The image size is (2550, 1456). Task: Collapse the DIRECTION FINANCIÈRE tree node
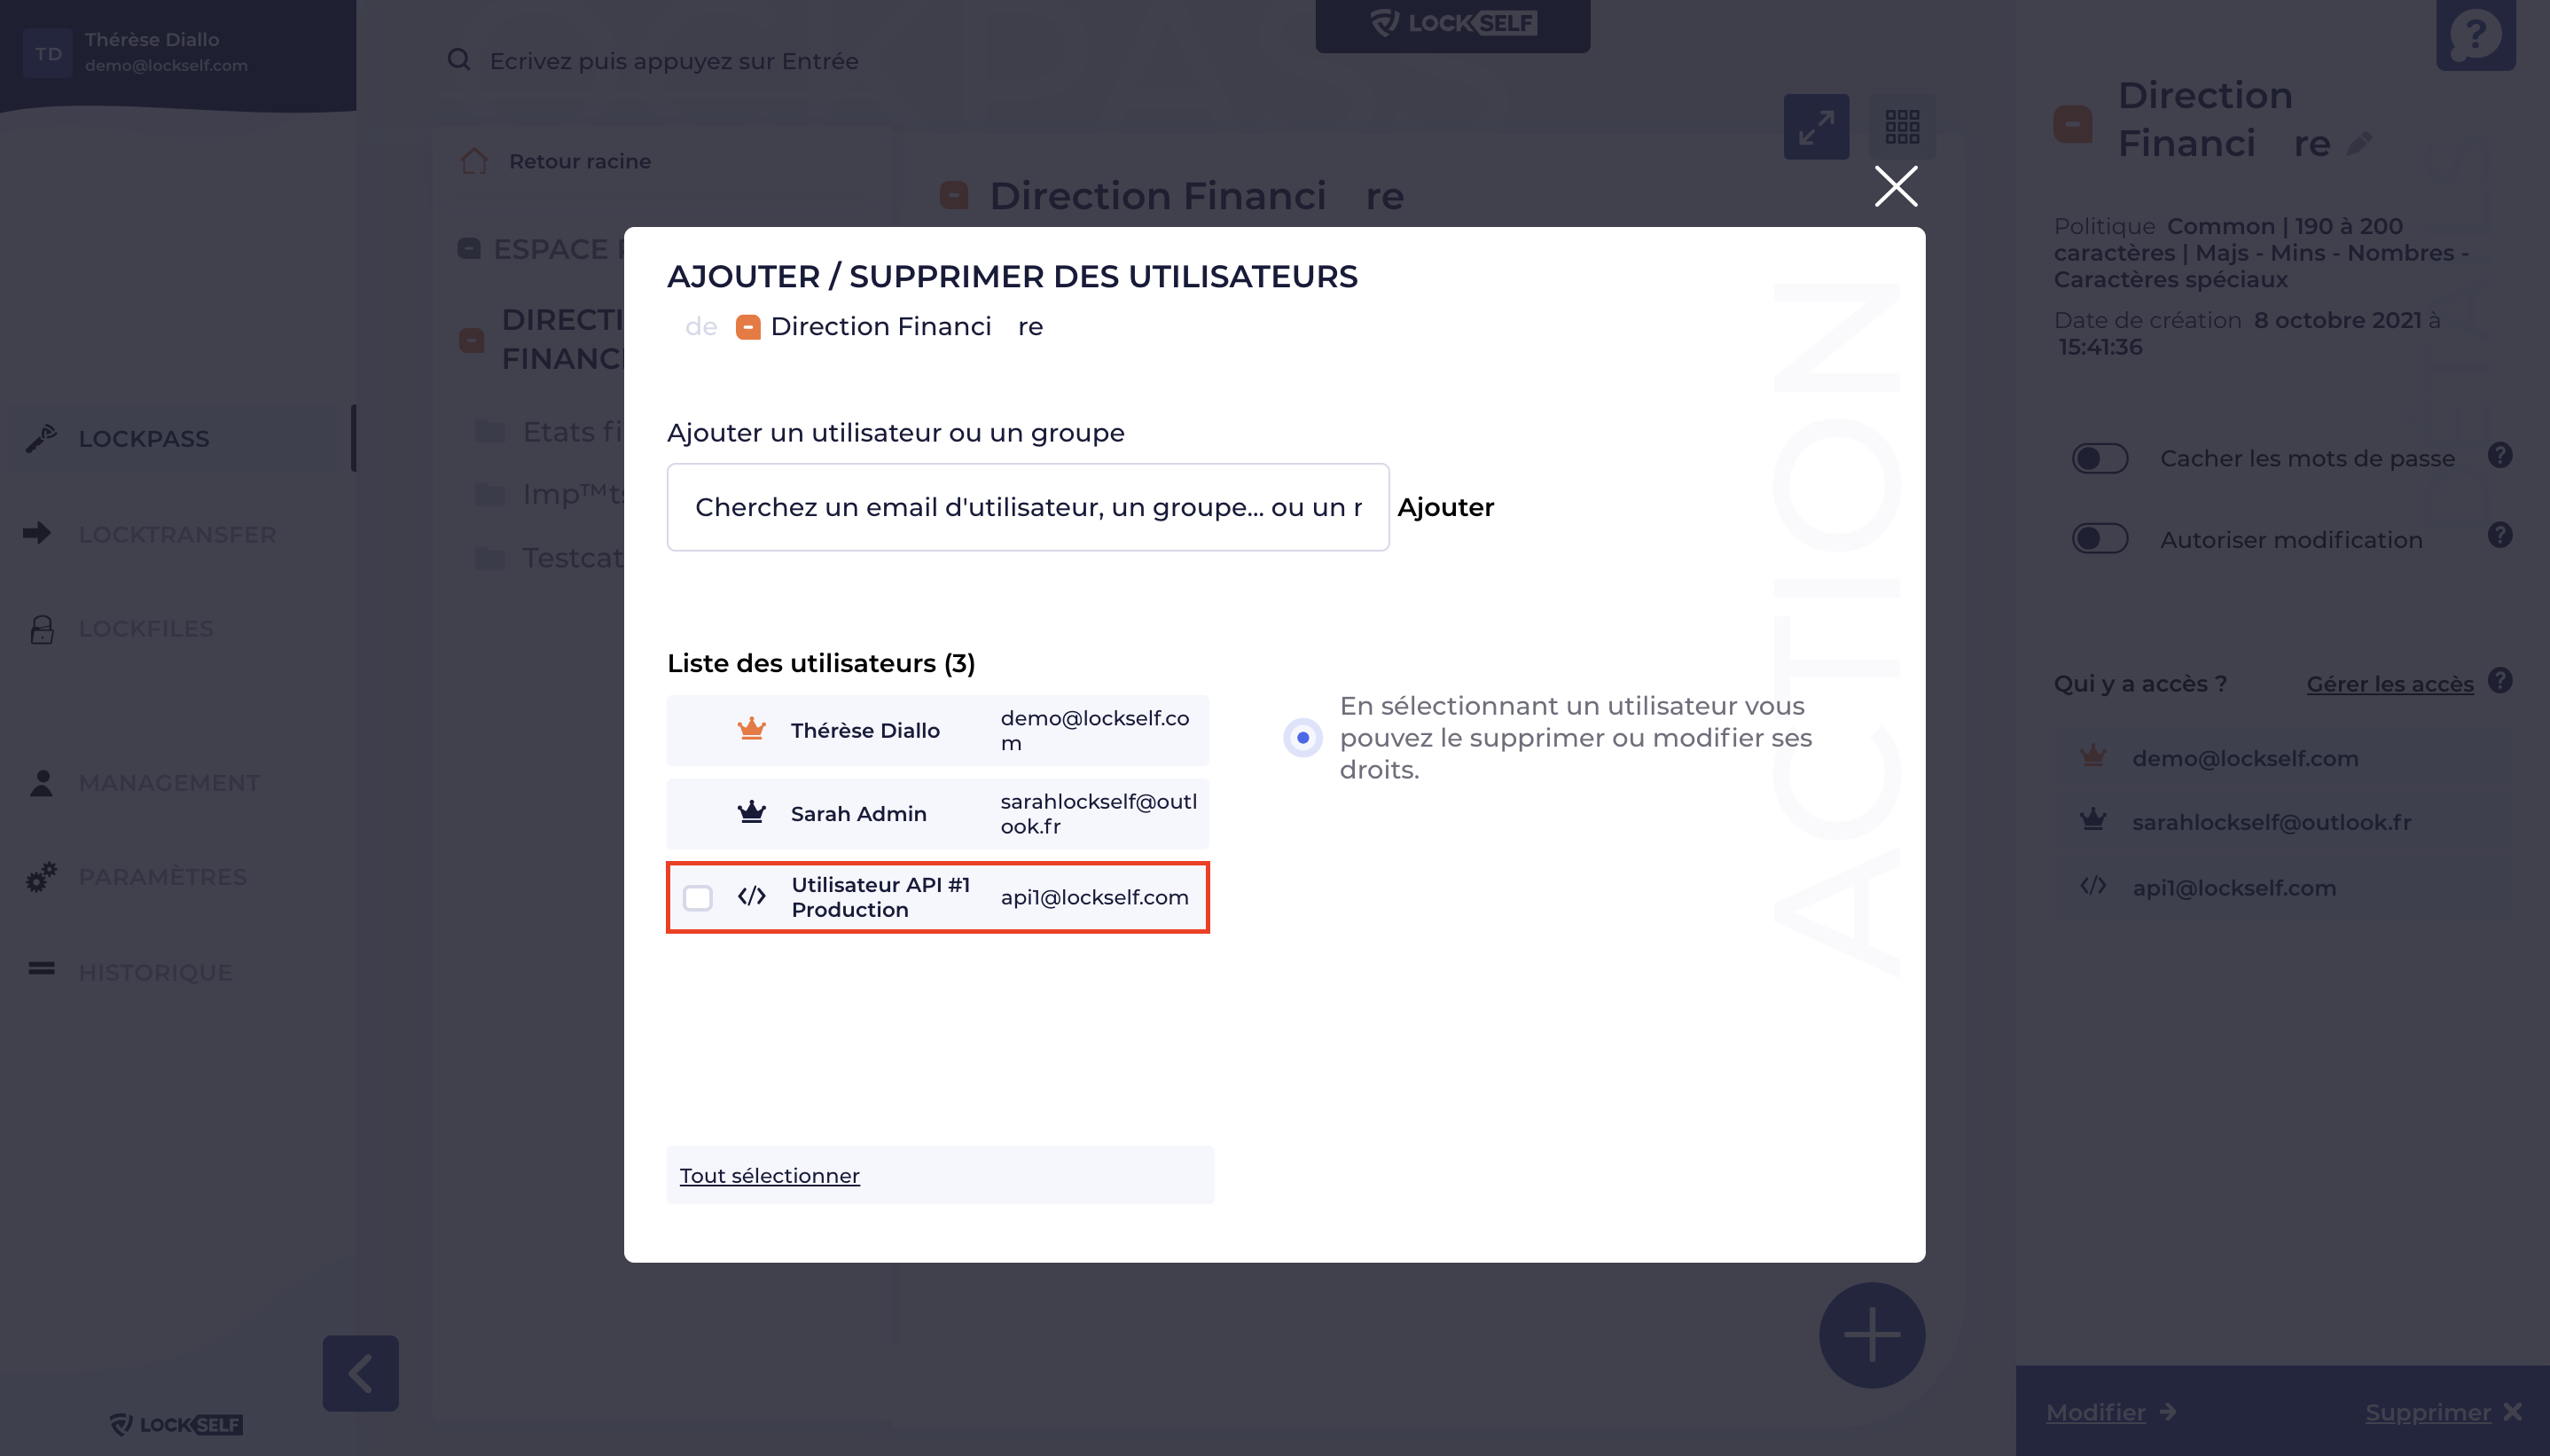(471, 340)
